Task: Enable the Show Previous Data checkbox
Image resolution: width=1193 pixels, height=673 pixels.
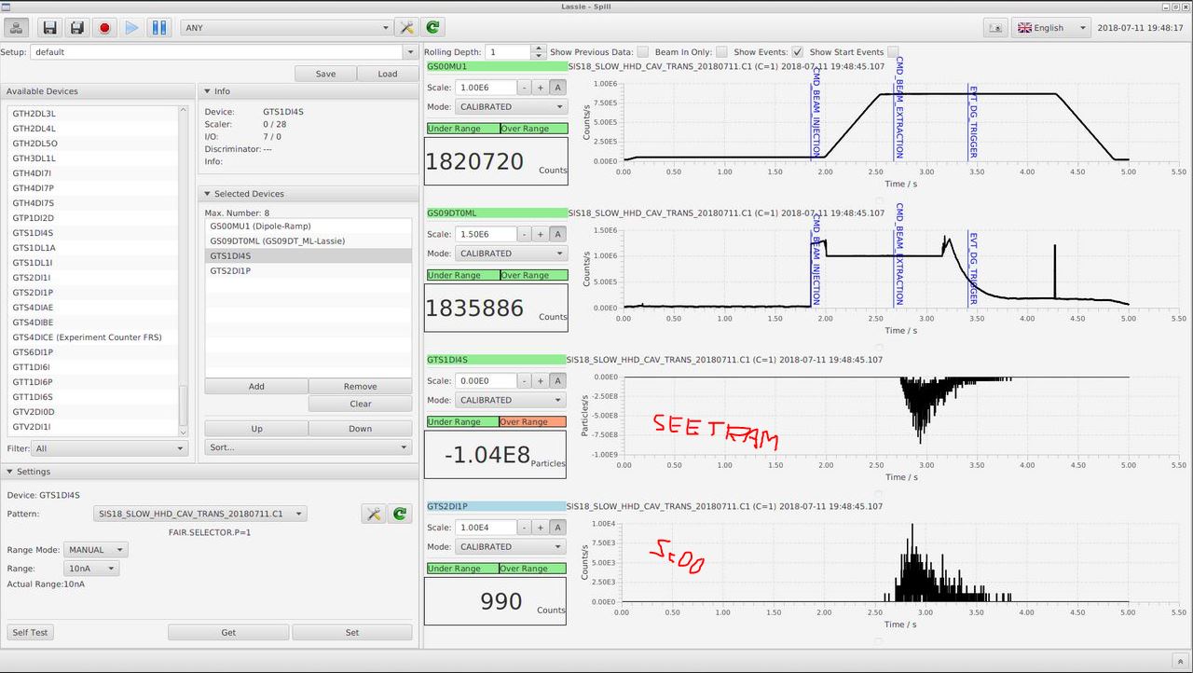Action: (x=643, y=52)
